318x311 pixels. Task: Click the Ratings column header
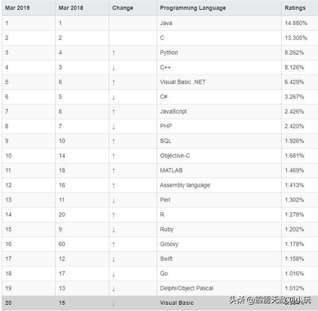295,8
